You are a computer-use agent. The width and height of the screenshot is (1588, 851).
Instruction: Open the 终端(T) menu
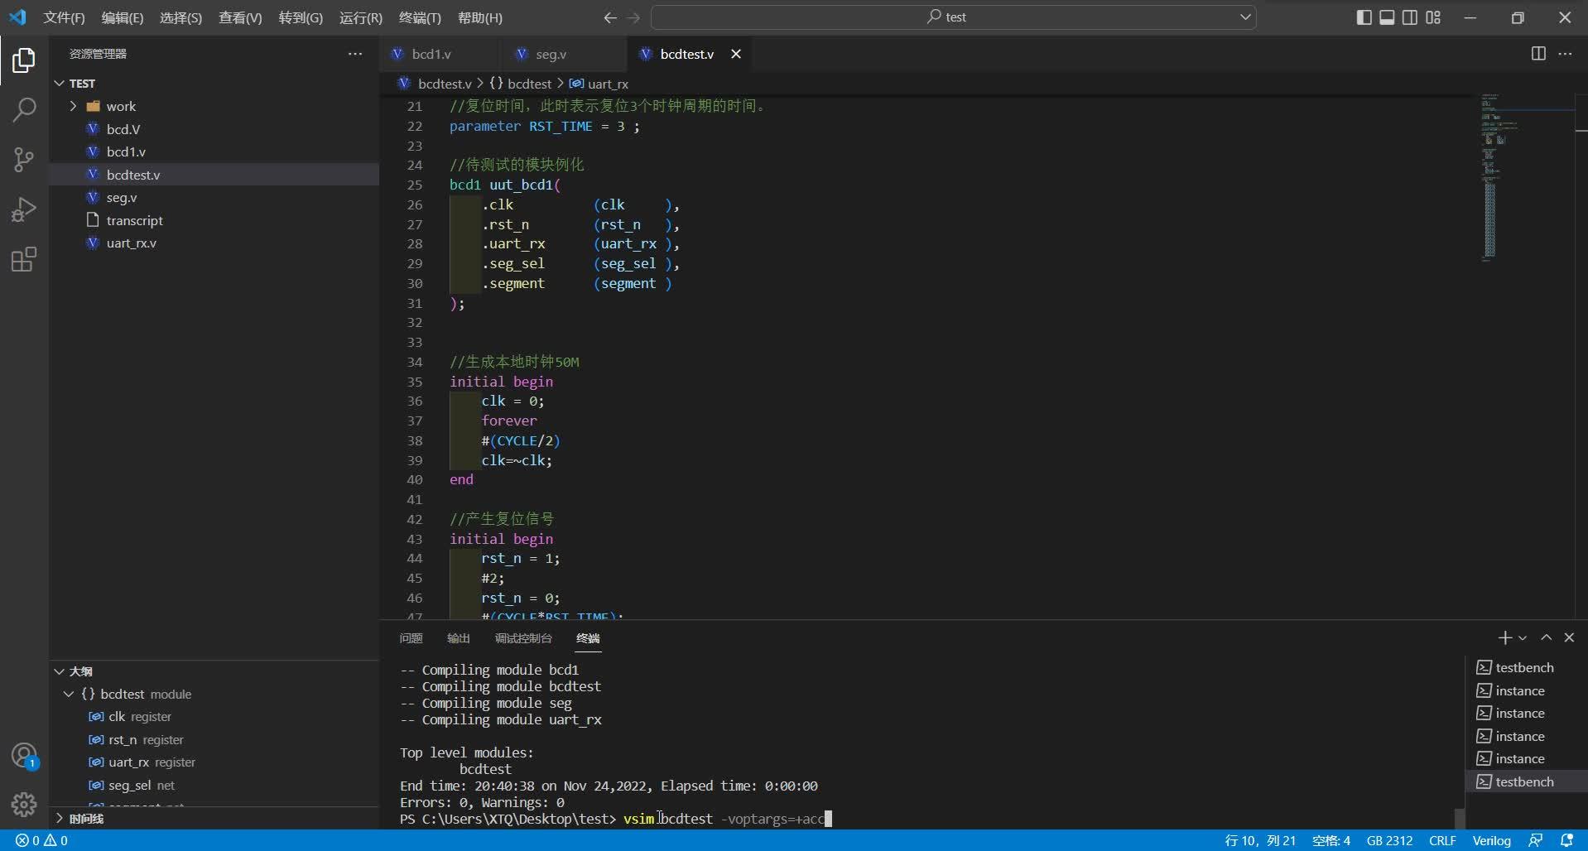[420, 17]
